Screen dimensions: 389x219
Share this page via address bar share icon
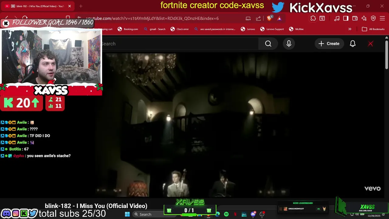tap(258, 18)
